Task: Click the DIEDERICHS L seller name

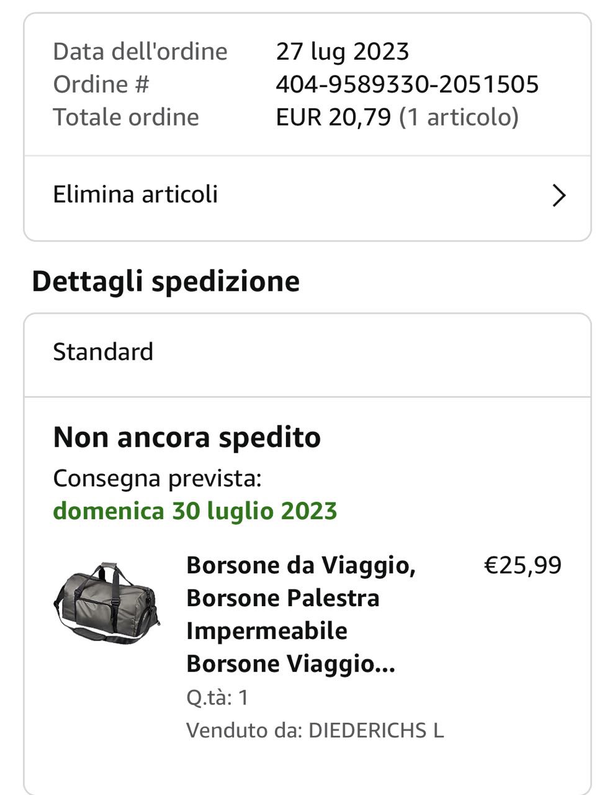Action: point(376,730)
